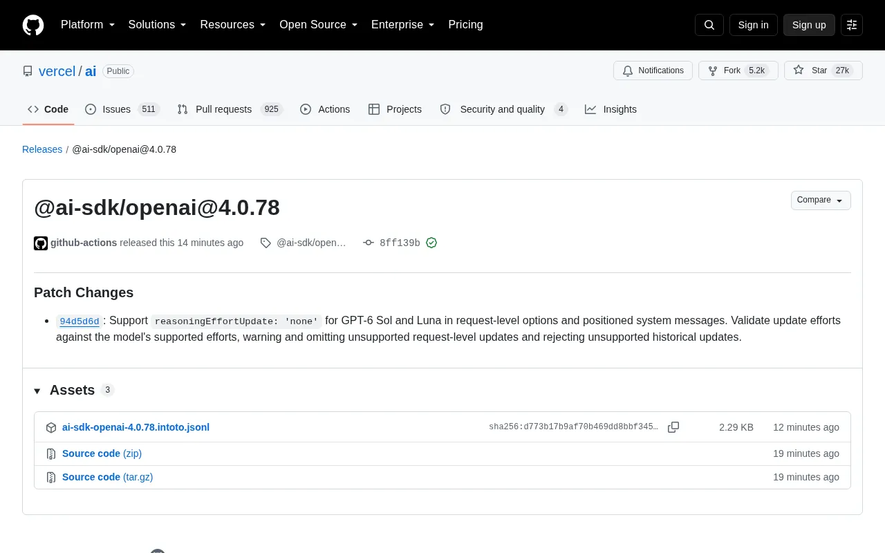This screenshot has height=553, width=885.
Task: Click the github-actions avatar
Action: point(41,243)
